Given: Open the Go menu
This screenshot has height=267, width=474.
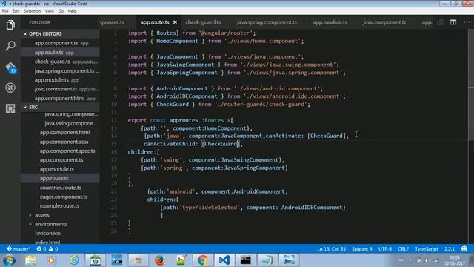Looking at the screenshot, I should click(x=61, y=11).
